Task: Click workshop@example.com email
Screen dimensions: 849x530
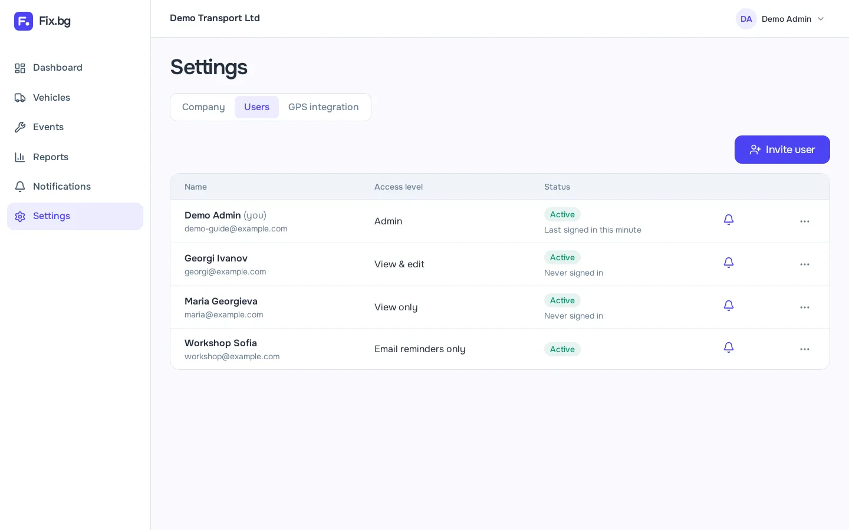Action: click(232, 357)
